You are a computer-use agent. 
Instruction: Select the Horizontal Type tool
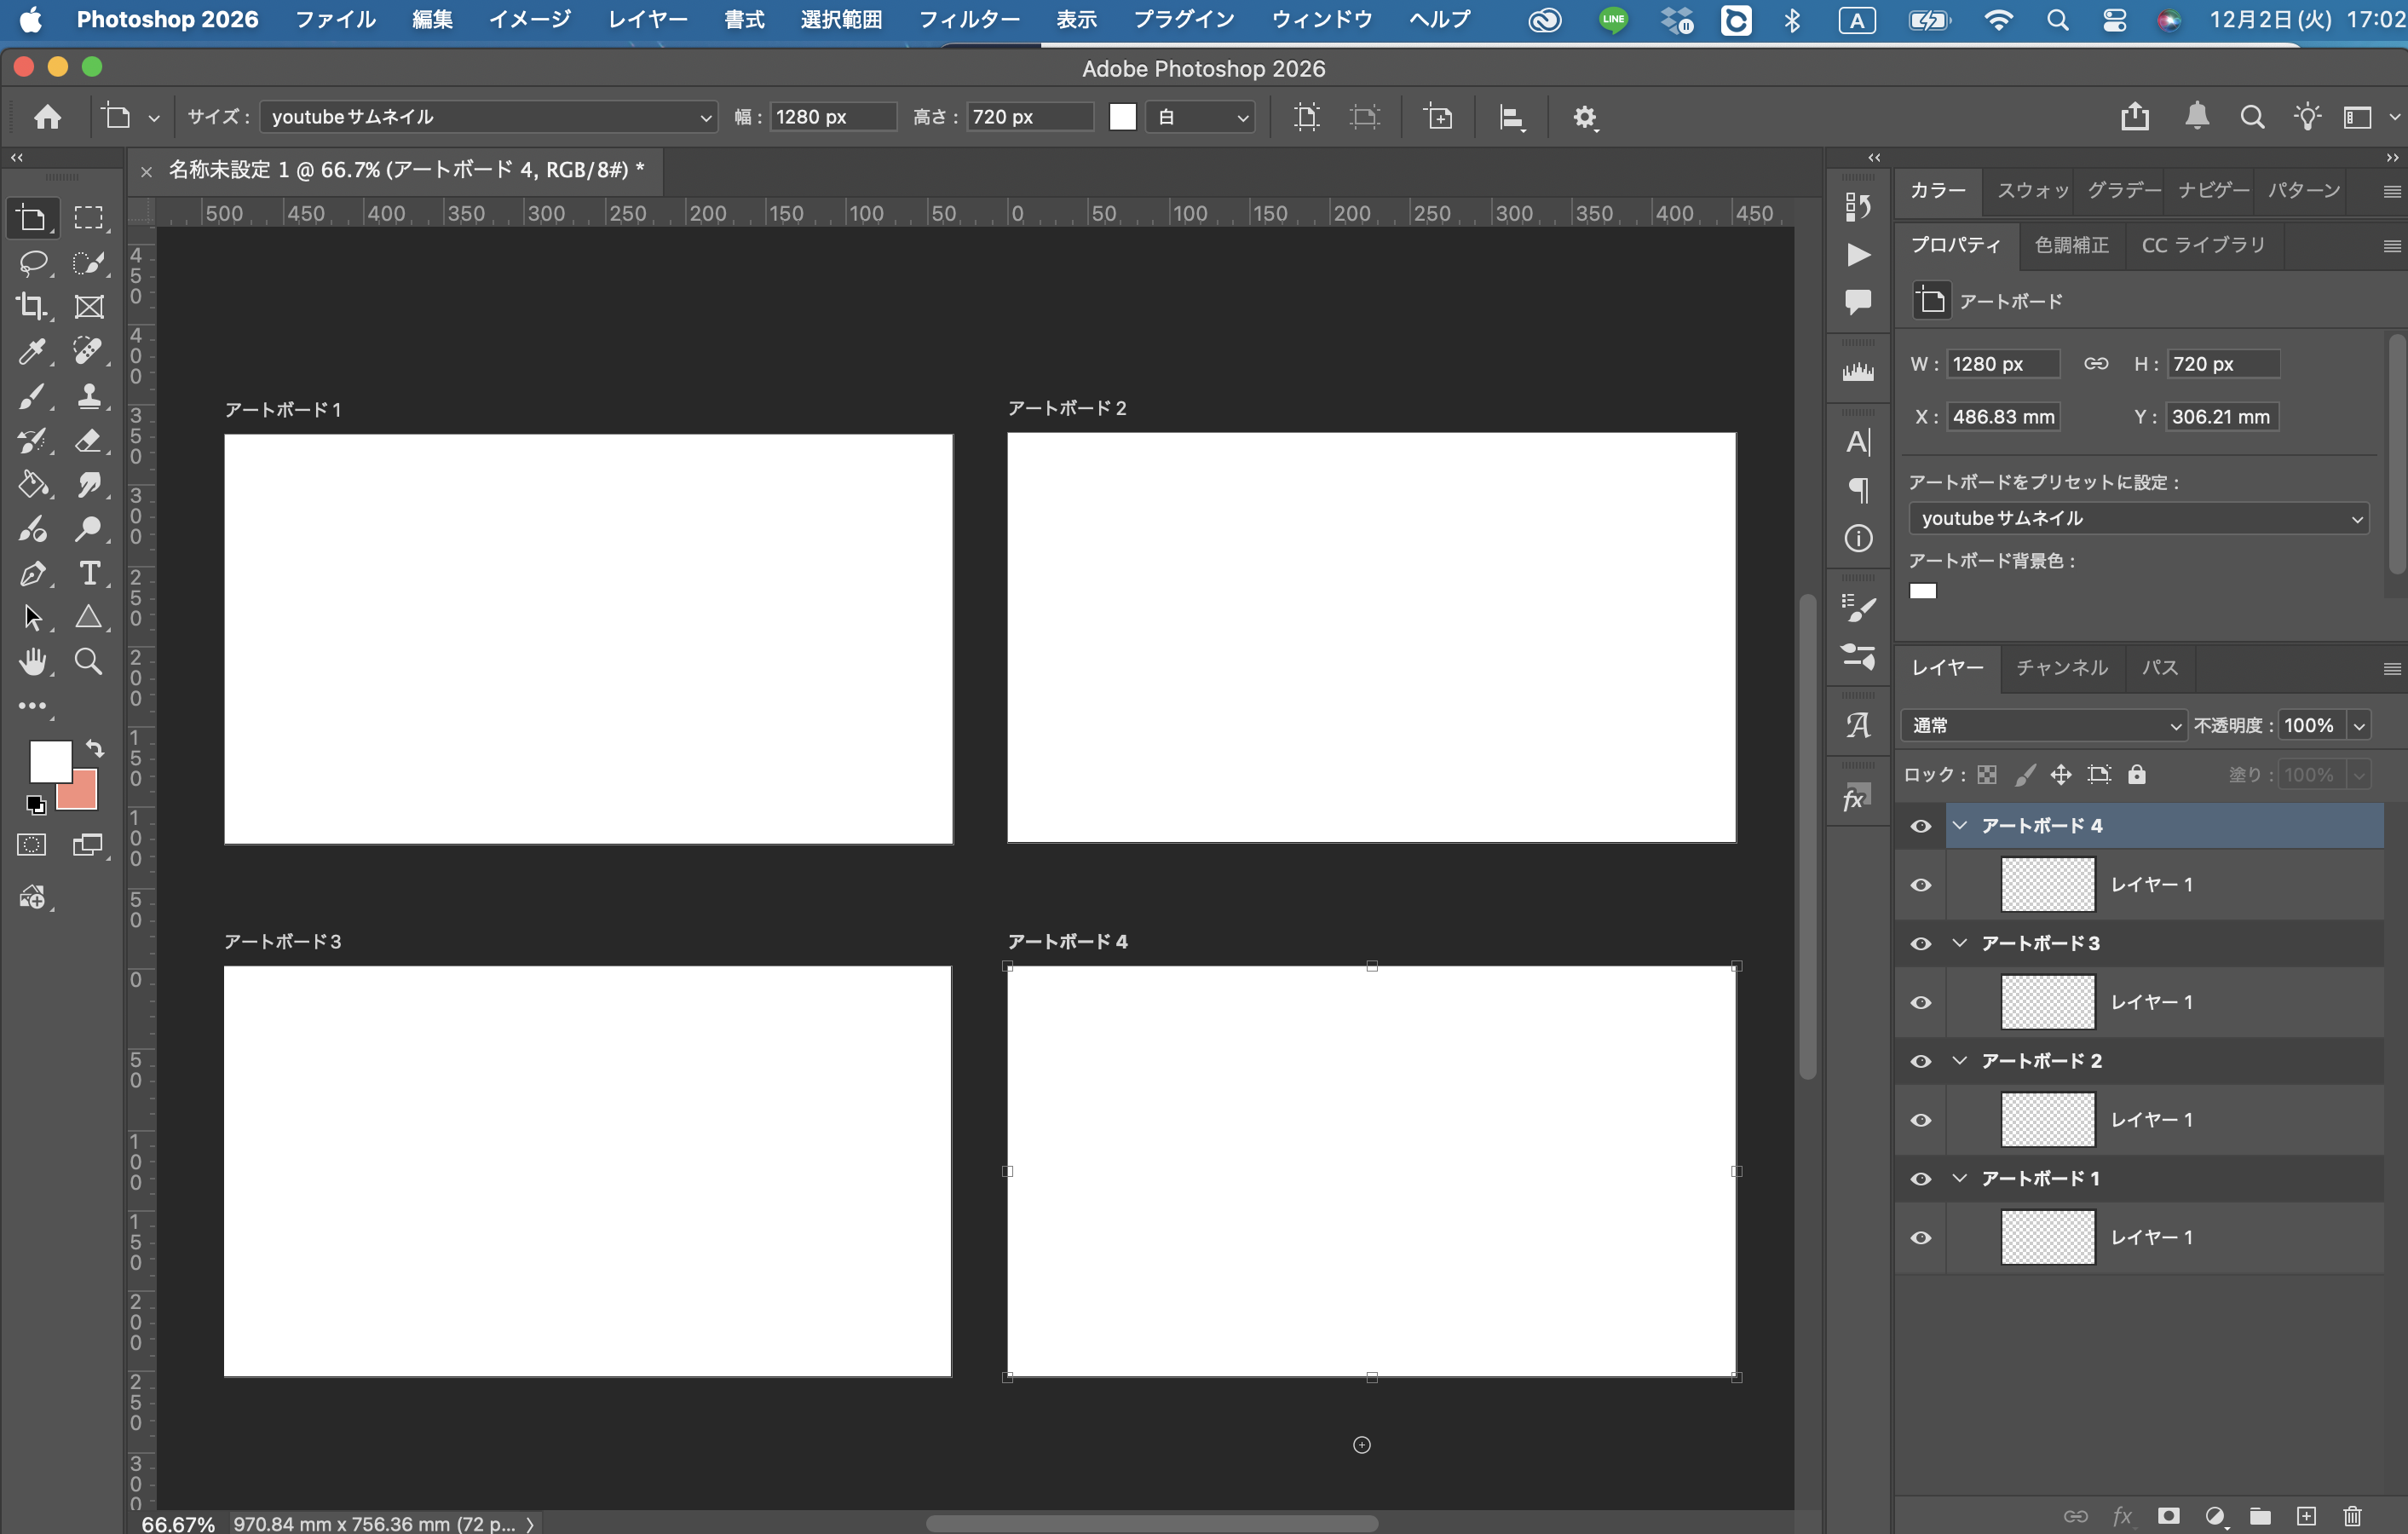[89, 573]
